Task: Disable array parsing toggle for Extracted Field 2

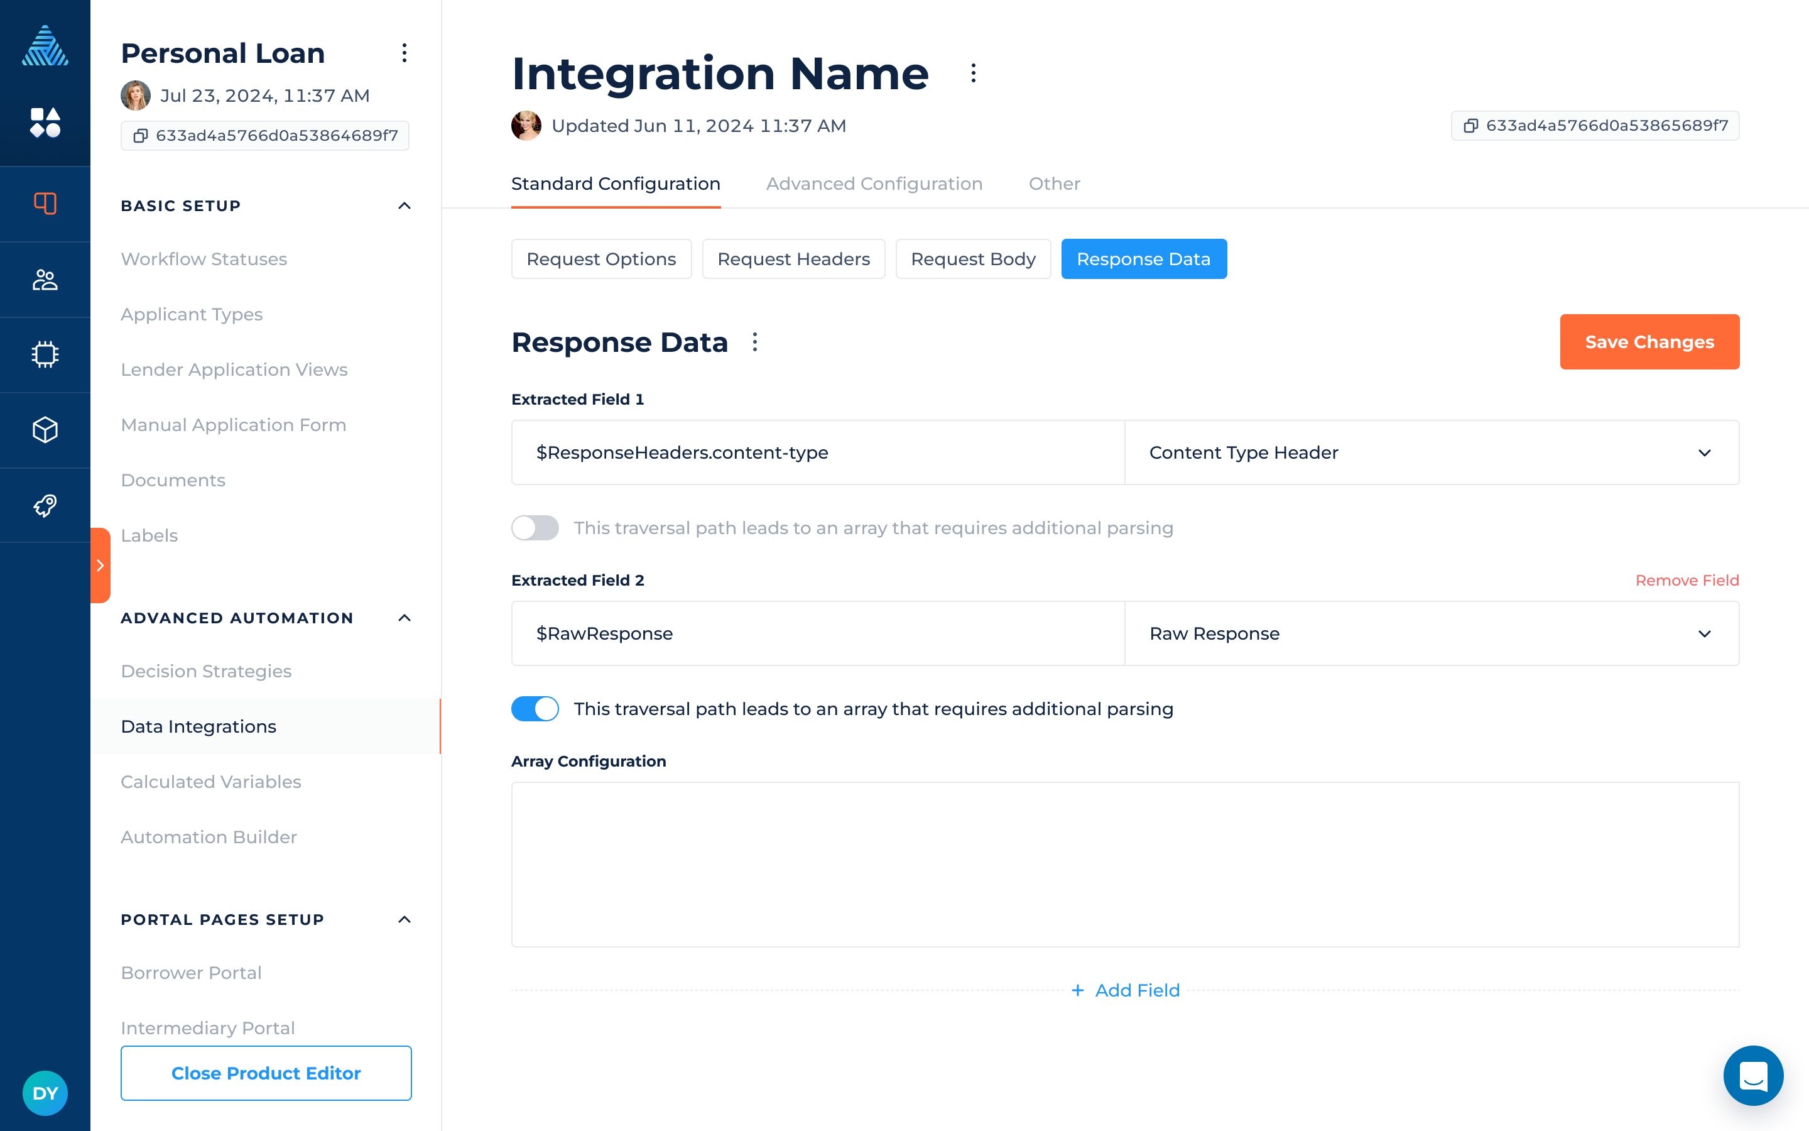Action: point(535,709)
